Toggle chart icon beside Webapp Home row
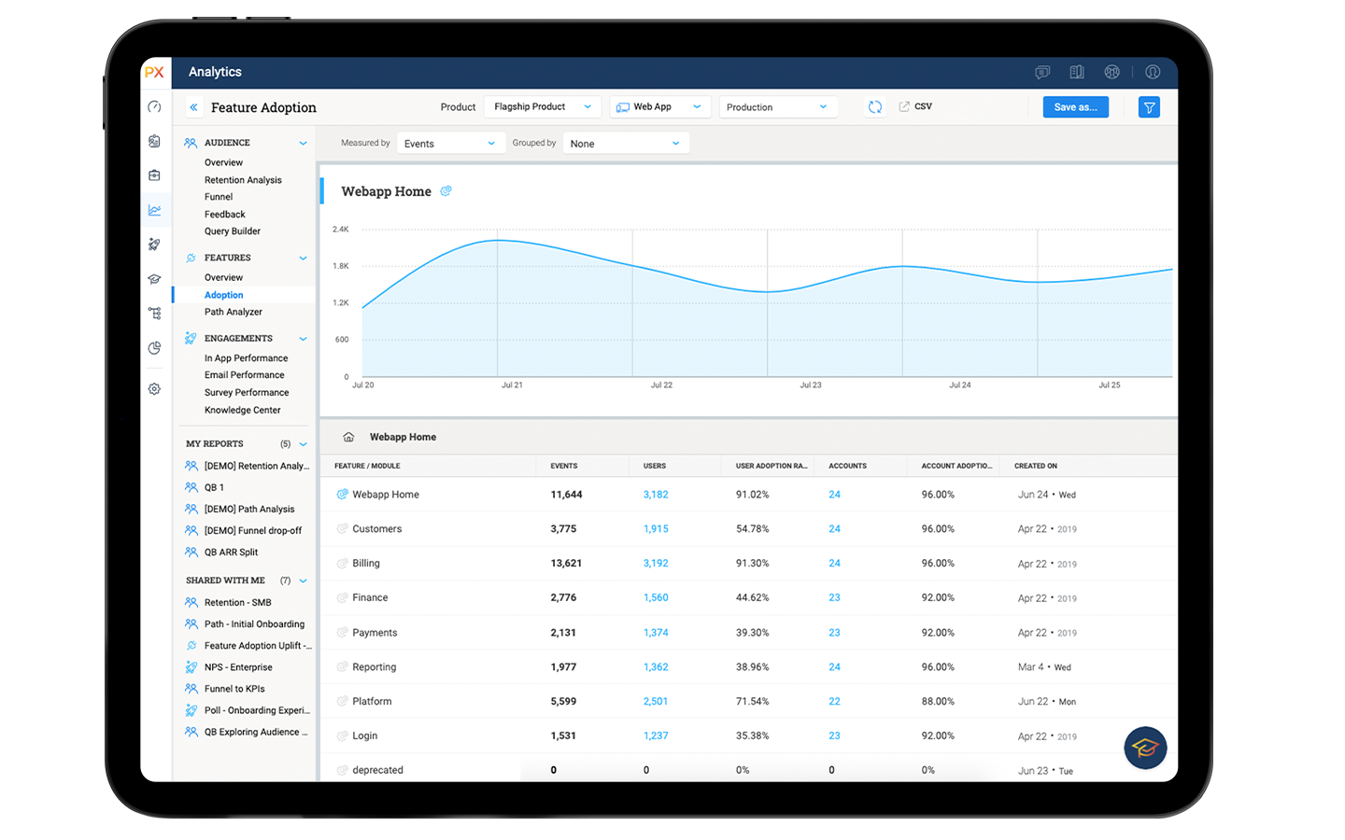Image resolution: width=1345 pixels, height=840 pixels. (x=342, y=495)
